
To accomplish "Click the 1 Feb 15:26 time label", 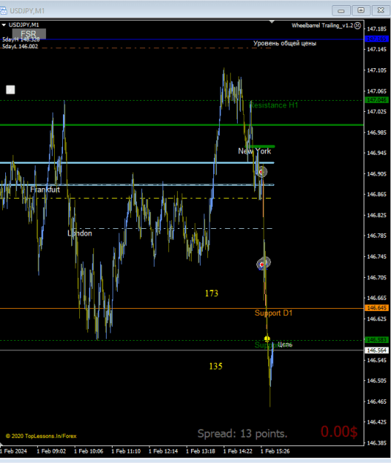I will (275, 451).
